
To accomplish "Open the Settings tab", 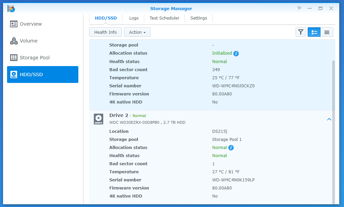I will 199,18.
